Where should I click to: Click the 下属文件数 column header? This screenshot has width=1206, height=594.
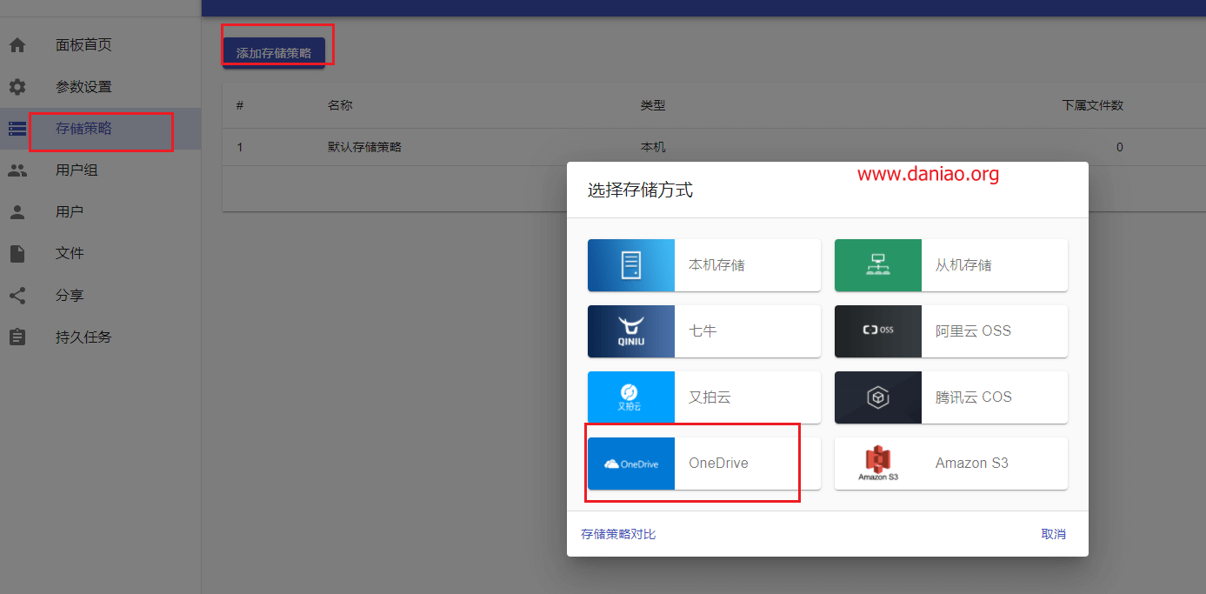1093,105
